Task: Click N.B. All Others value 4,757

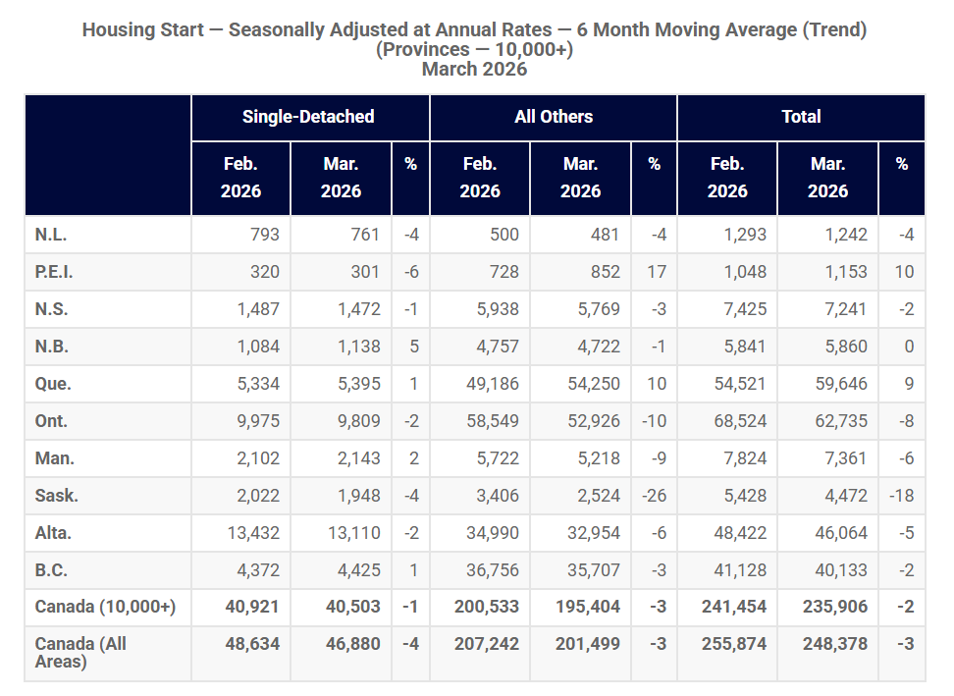Action: (x=498, y=347)
